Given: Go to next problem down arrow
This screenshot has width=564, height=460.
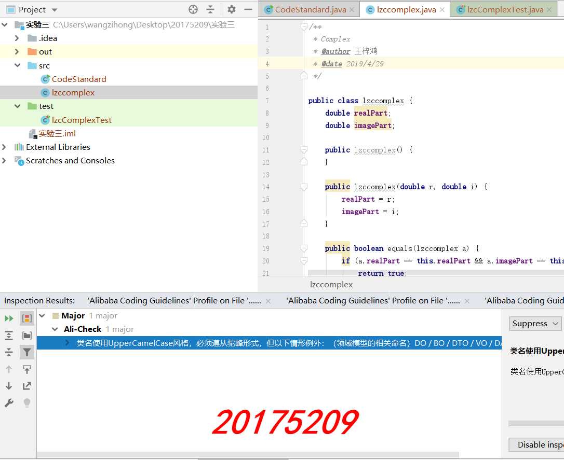Looking at the screenshot, I should point(9,386).
